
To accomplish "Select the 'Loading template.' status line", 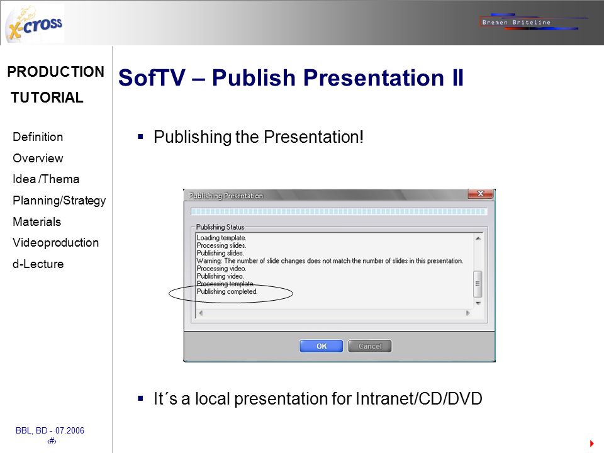I will tap(221, 238).
